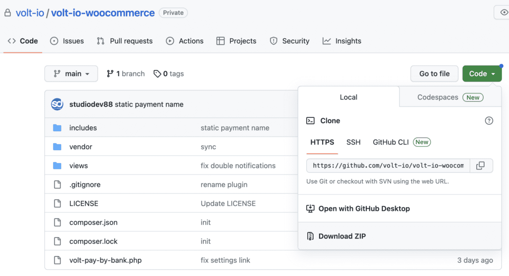Click the volt-pay-by-bank.php file icon

point(58,260)
